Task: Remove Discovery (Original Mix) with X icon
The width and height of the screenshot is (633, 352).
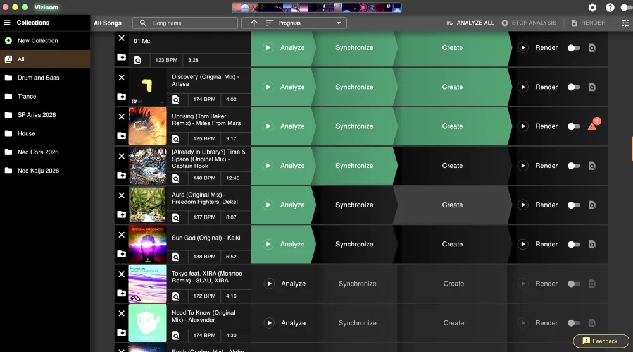Action: click(122, 78)
